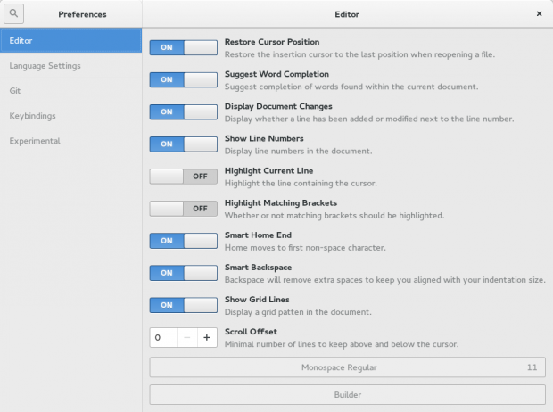Decrease Scroll Offset with minus button
Image resolution: width=553 pixels, height=412 pixels.
(x=184, y=338)
